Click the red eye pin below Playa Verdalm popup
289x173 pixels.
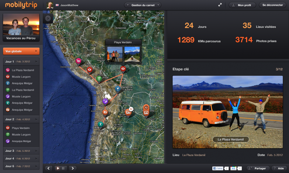pos(123,69)
